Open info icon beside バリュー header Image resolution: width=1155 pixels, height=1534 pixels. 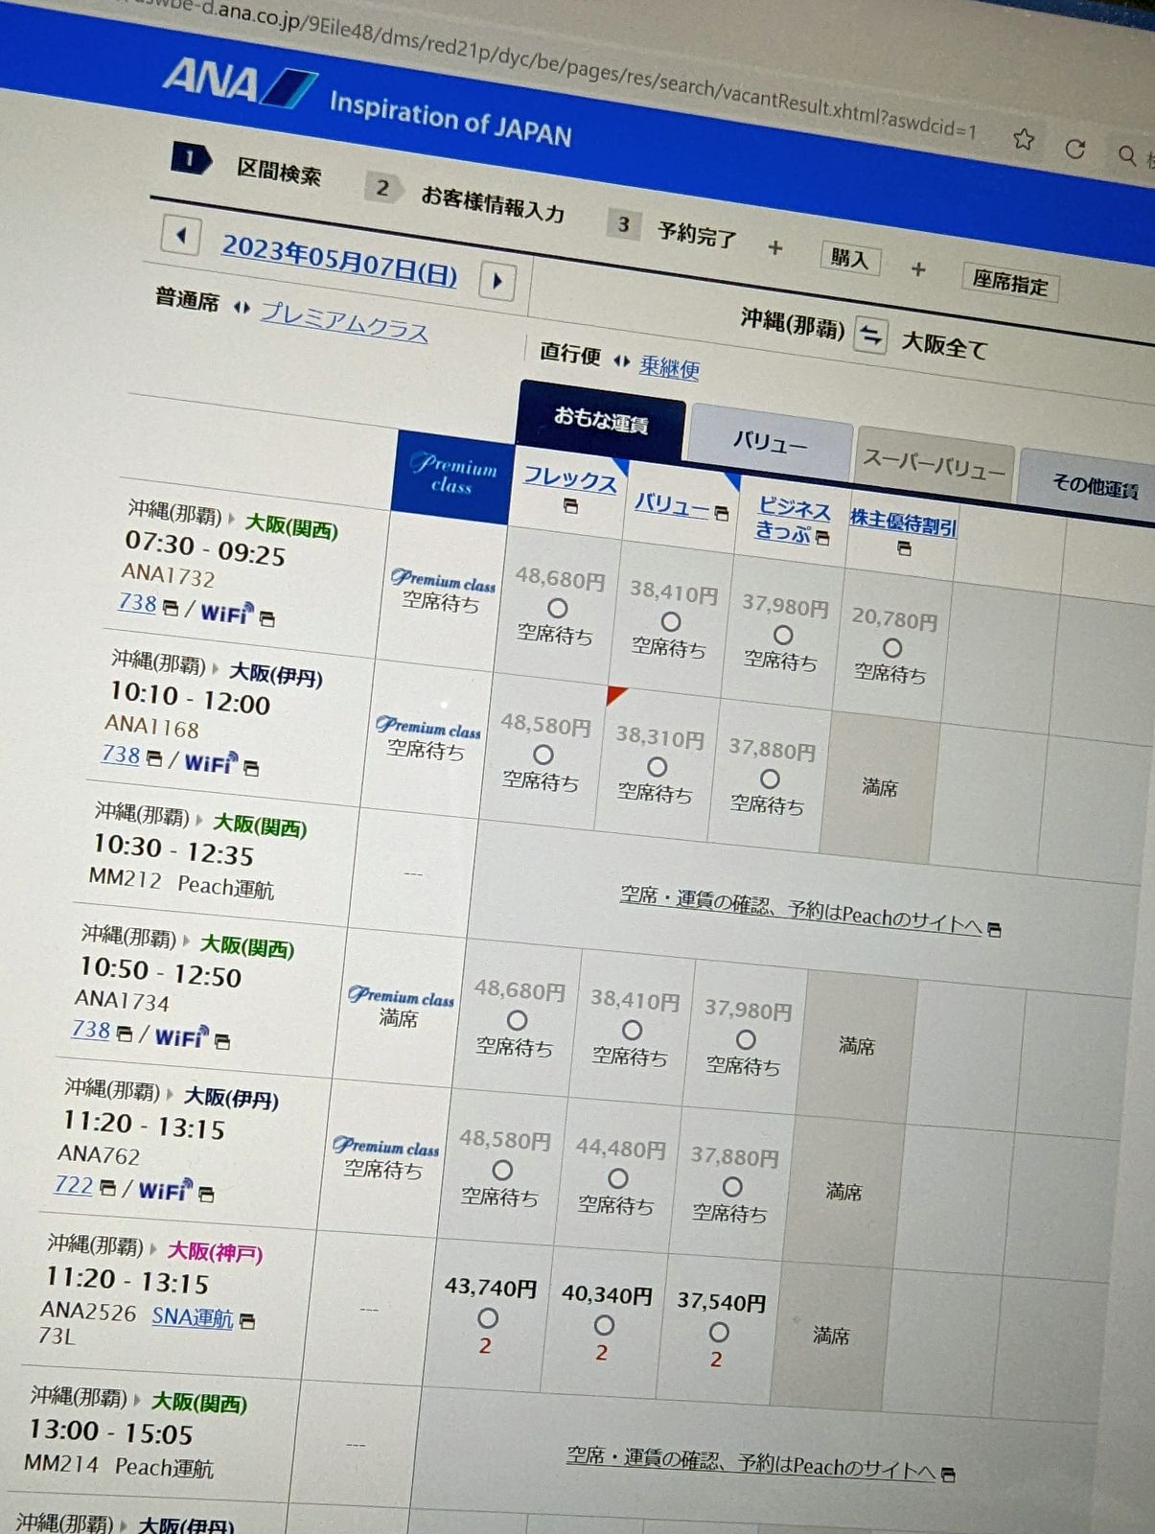[x=722, y=513]
